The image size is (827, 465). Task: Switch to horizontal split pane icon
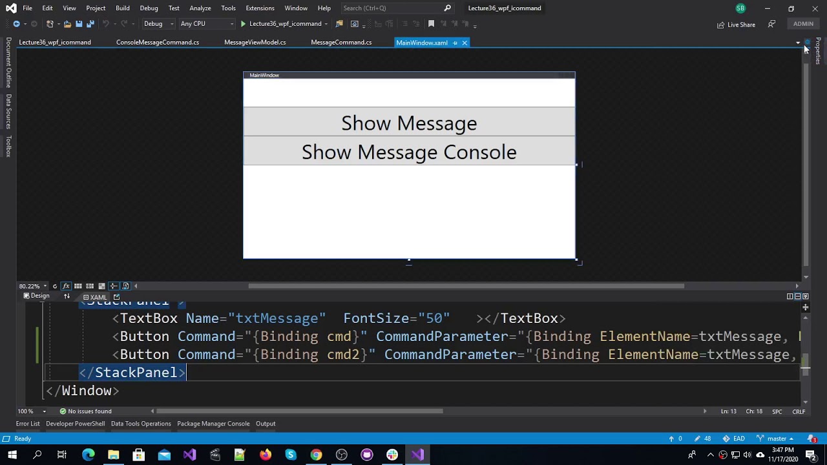click(797, 296)
